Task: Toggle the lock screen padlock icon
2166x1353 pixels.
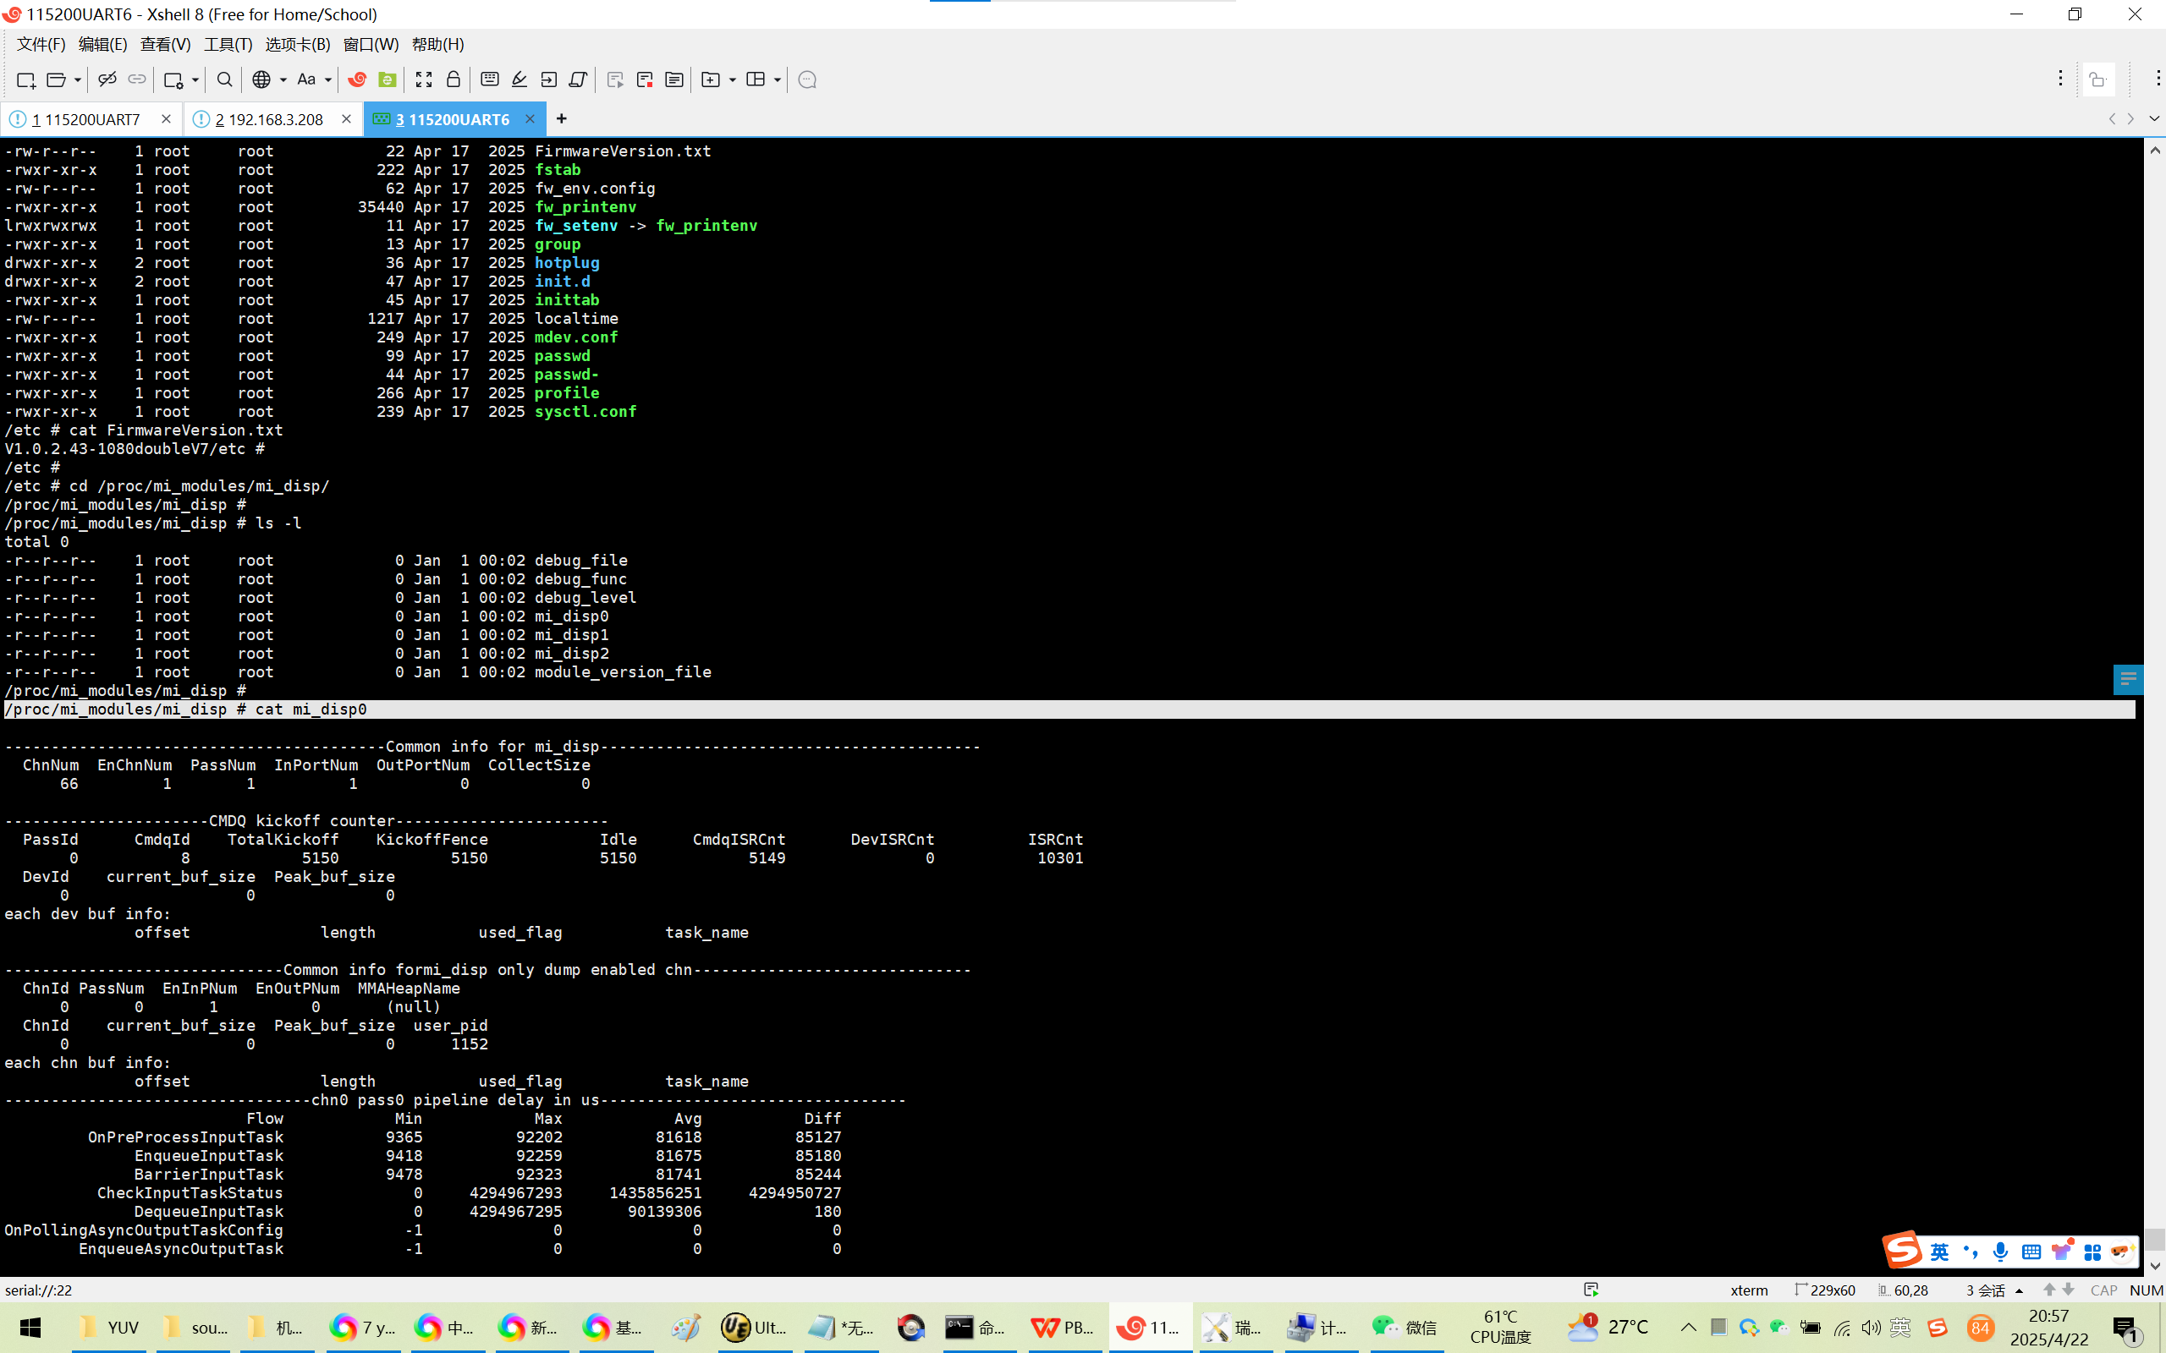Action: coord(453,79)
